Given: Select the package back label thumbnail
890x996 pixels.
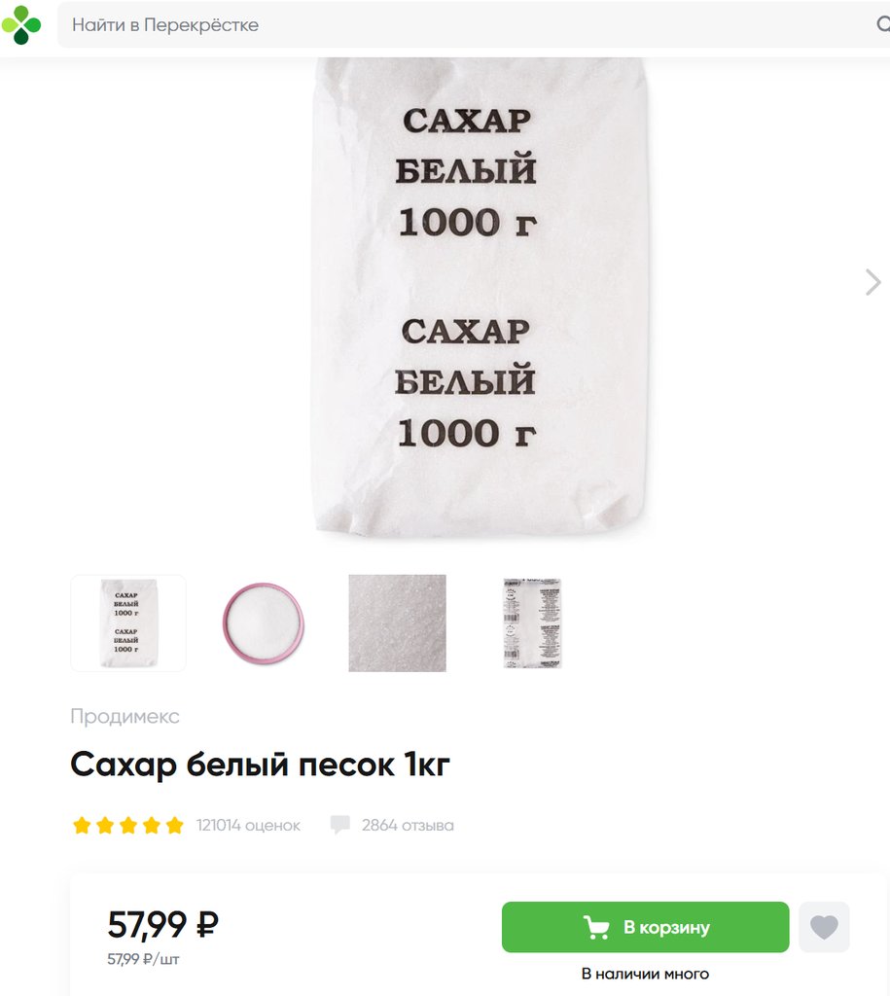Looking at the screenshot, I should pos(532,623).
